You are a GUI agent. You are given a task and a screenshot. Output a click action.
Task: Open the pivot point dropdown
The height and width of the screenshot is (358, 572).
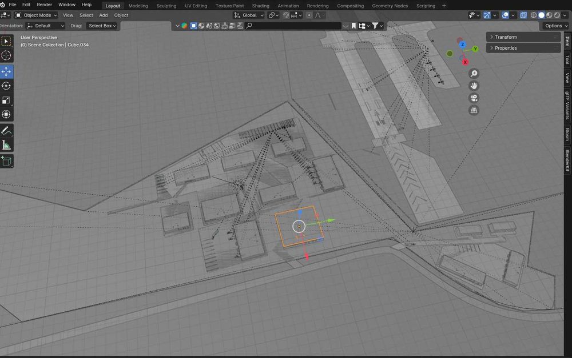click(273, 15)
